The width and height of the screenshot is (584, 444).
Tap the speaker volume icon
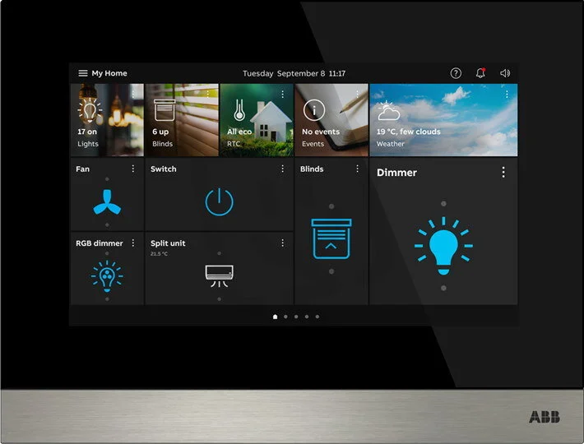pyautogui.click(x=505, y=73)
